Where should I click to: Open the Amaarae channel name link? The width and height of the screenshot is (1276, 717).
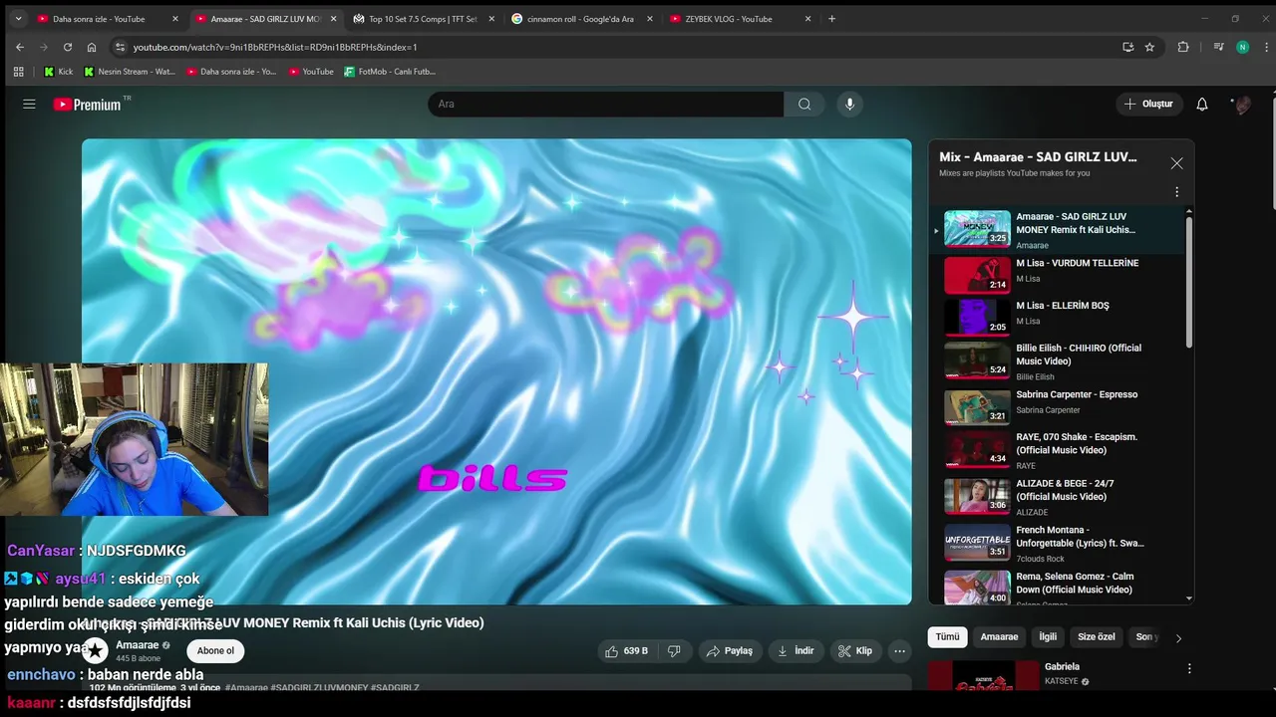pos(138,645)
